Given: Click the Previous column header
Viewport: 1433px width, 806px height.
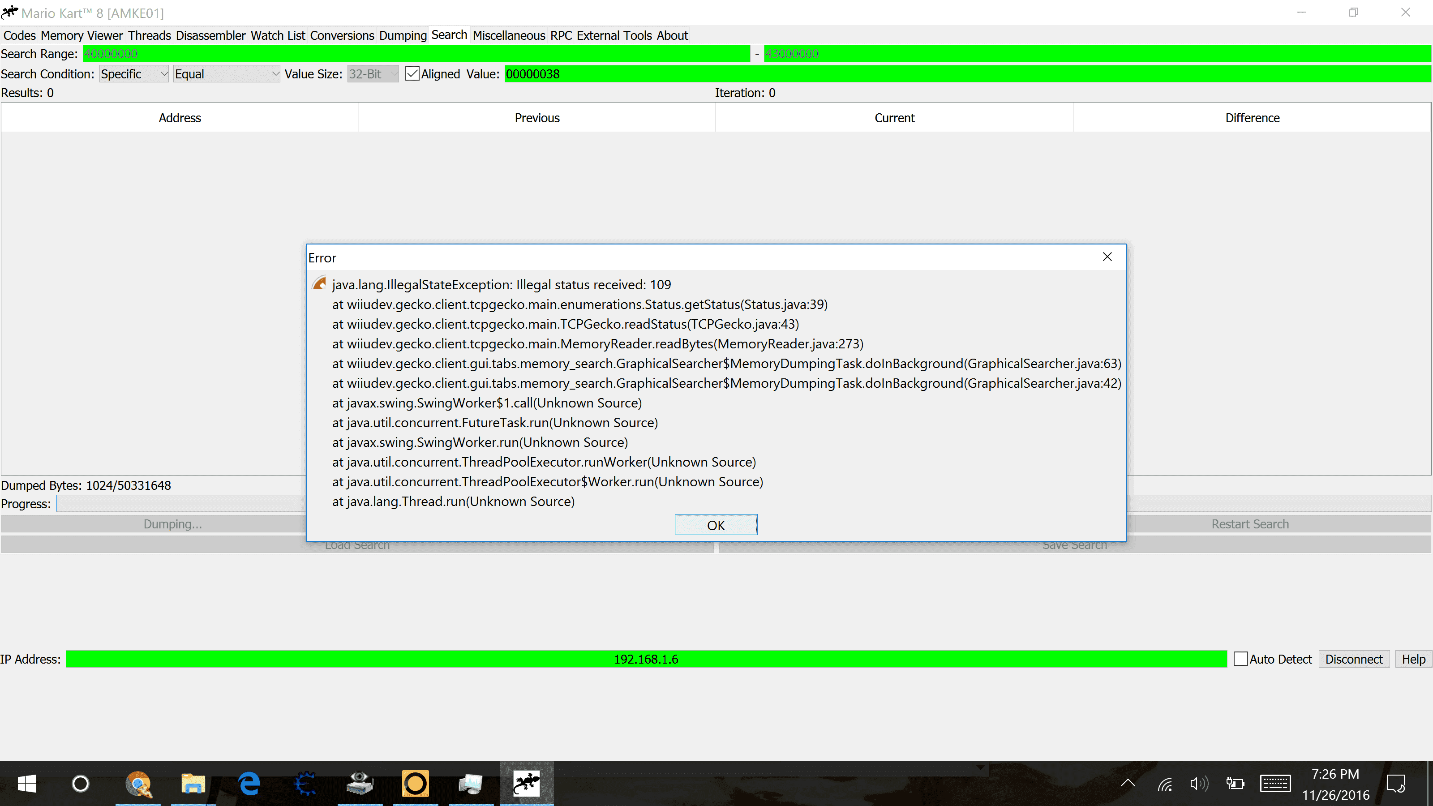Looking at the screenshot, I should pyautogui.click(x=537, y=118).
